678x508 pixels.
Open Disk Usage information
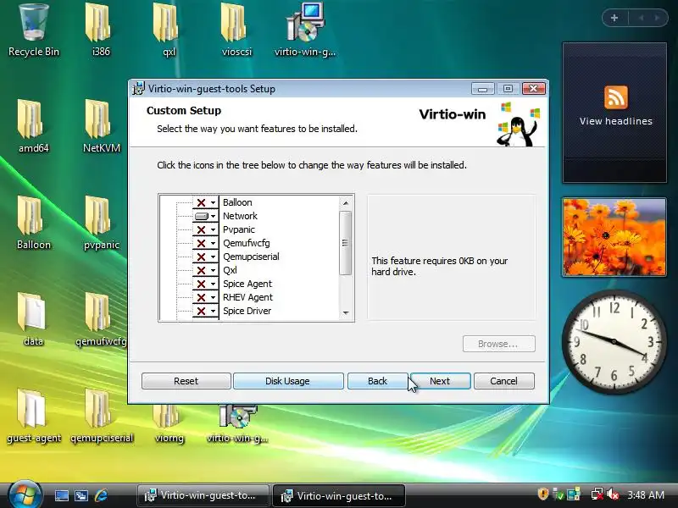coord(288,381)
